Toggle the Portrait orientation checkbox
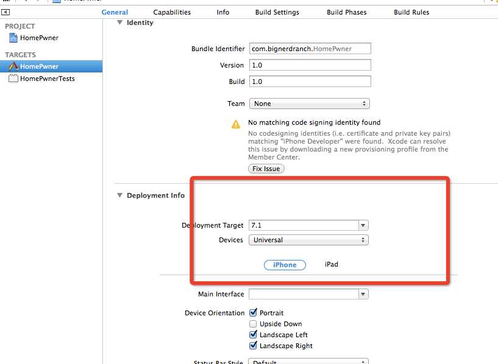This screenshot has width=498, height=364. pyautogui.click(x=253, y=313)
